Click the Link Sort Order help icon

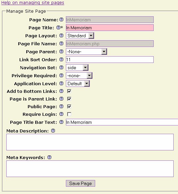pyautogui.click(x=61, y=60)
